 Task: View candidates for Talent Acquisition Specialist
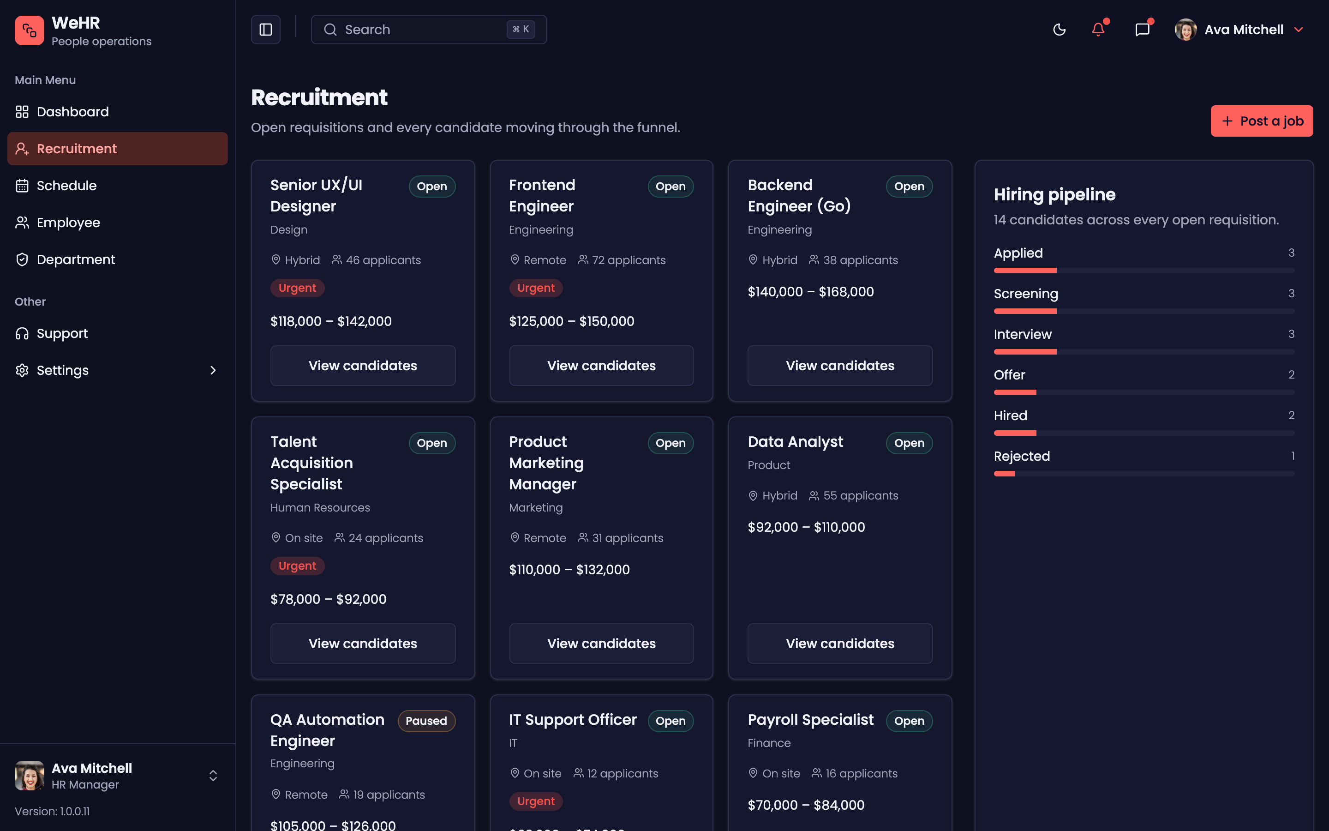point(362,644)
